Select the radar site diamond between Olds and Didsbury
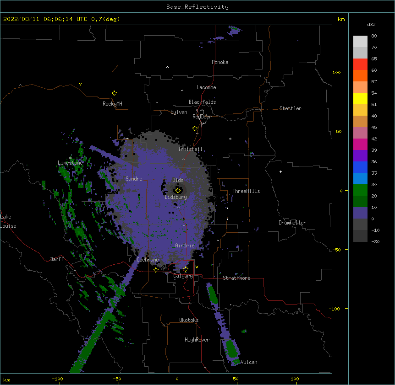Viewport: 395px width, 385px height. click(178, 190)
